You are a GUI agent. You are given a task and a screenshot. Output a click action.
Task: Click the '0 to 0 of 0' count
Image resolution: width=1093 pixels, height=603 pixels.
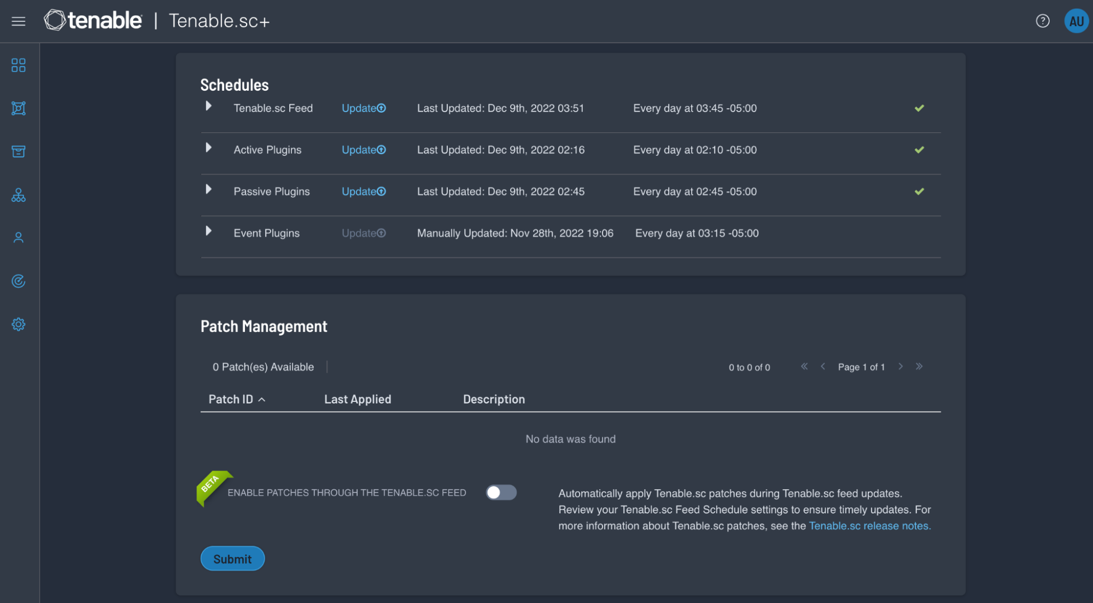click(x=749, y=367)
